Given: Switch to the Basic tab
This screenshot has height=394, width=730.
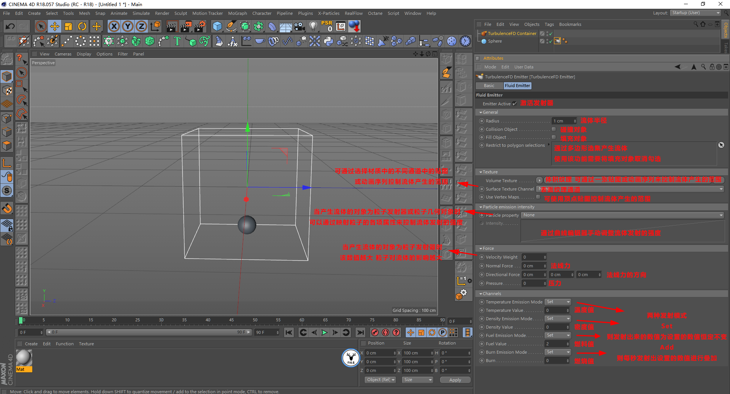Looking at the screenshot, I should [x=489, y=86].
